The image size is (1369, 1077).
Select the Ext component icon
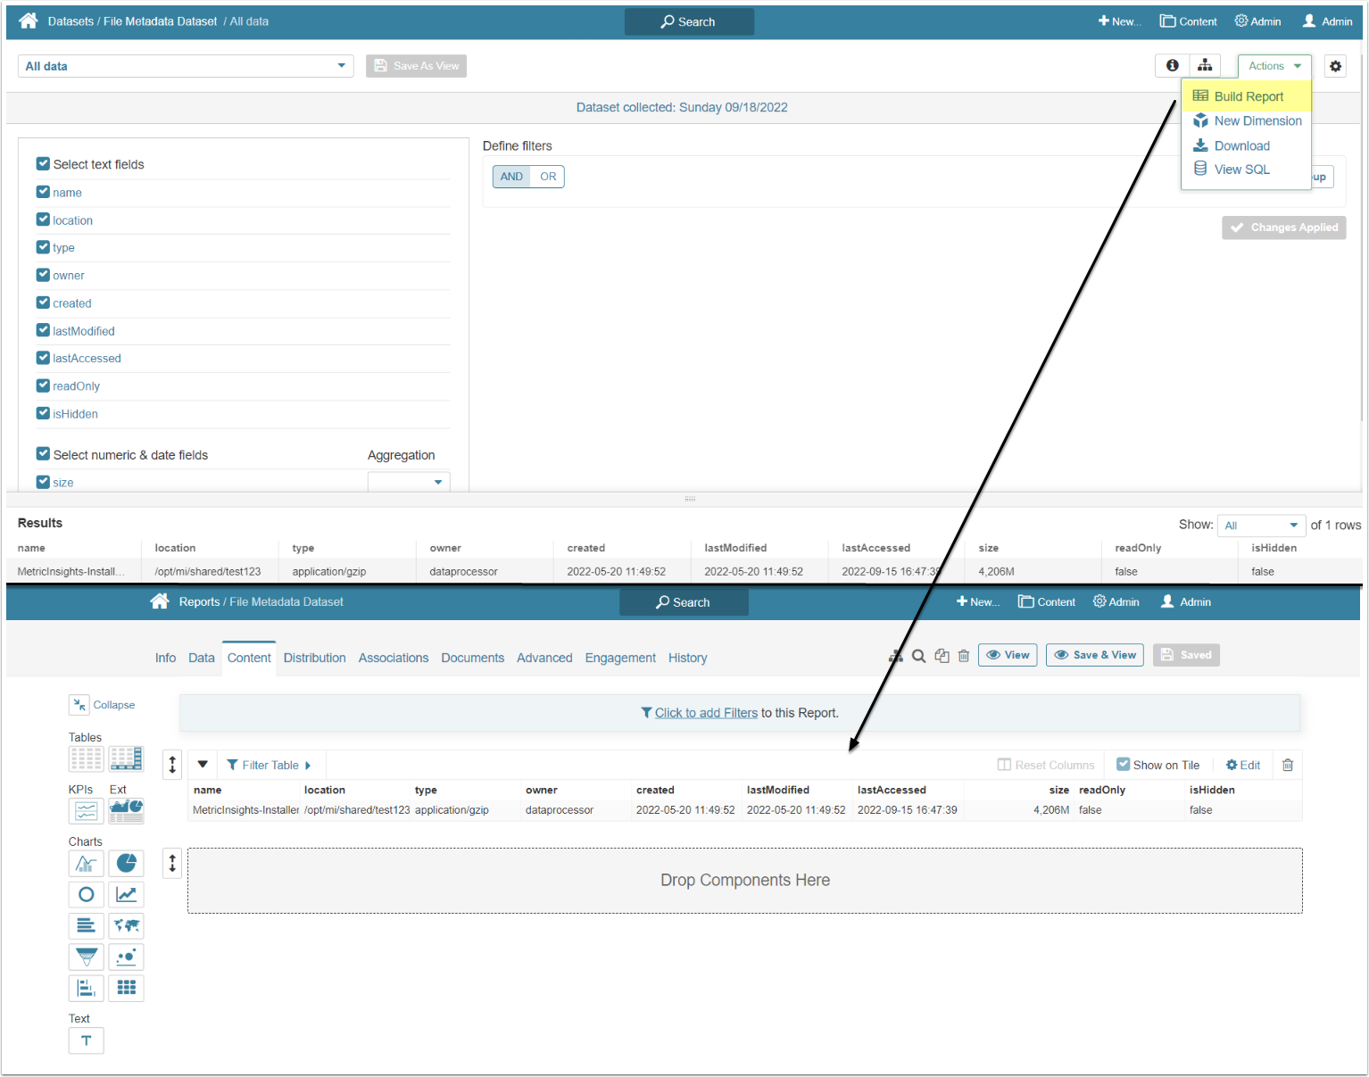(x=126, y=811)
